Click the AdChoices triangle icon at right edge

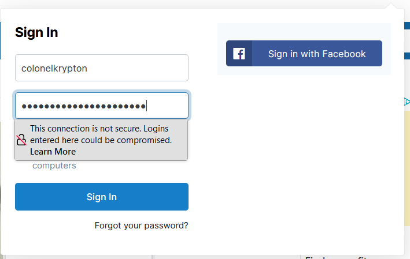pyautogui.click(x=407, y=102)
